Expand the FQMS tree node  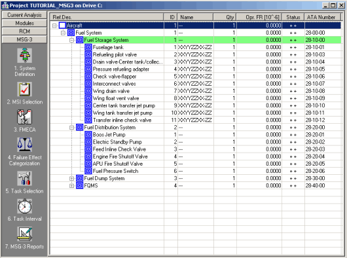pyautogui.click(x=71, y=186)
